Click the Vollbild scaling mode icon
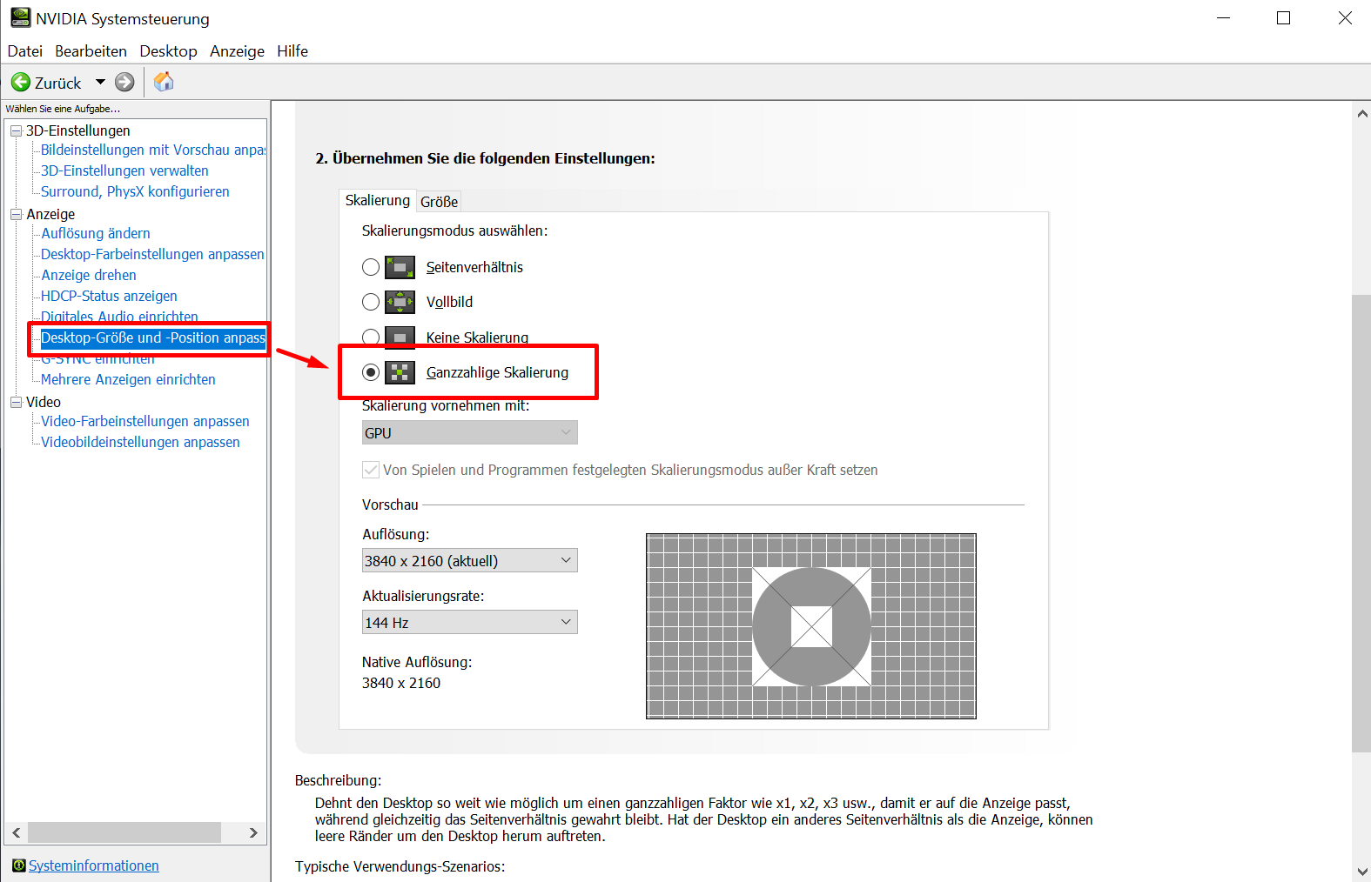Screen dimensions: 1371x882 (400, 302)
